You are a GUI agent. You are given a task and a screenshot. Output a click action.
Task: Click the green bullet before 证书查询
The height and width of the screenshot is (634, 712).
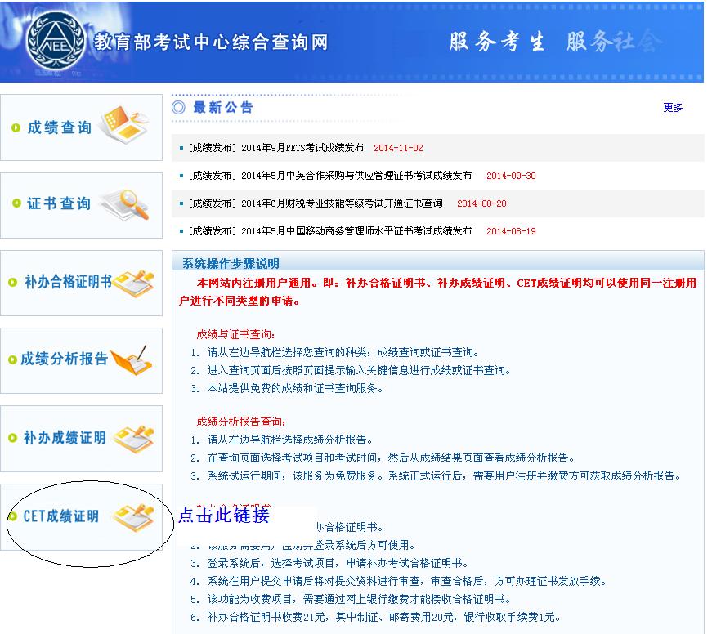(x=16, y=203)
